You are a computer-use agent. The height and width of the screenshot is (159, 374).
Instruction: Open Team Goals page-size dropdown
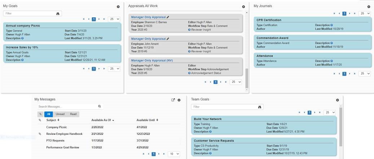tap(330, 112)
